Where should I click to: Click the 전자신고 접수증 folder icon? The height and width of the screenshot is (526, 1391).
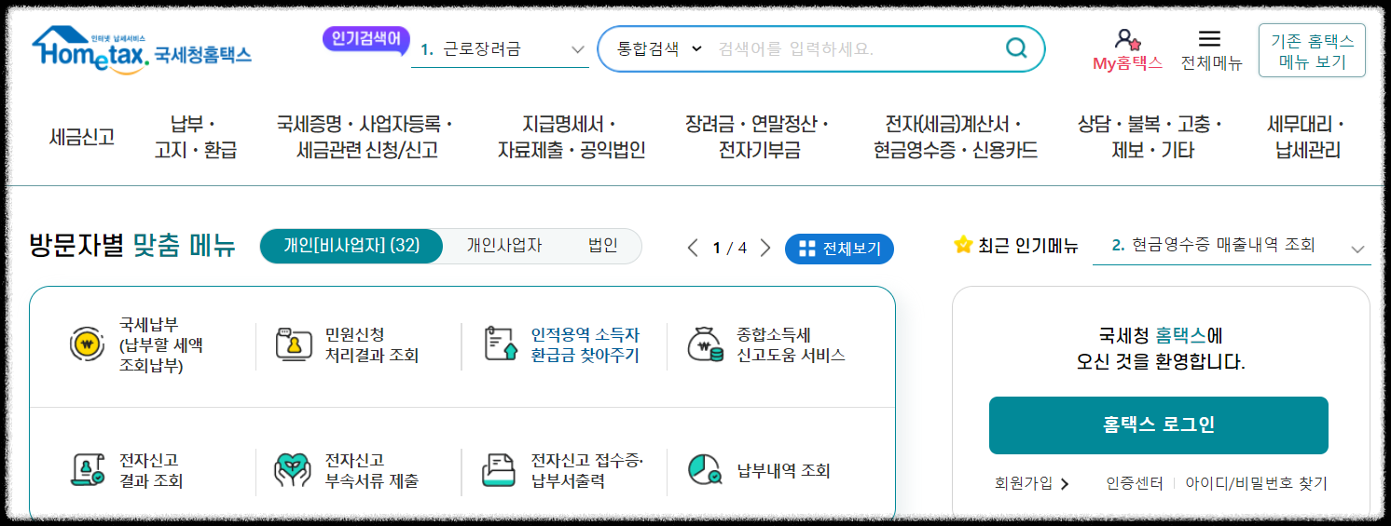click(499, 470)
